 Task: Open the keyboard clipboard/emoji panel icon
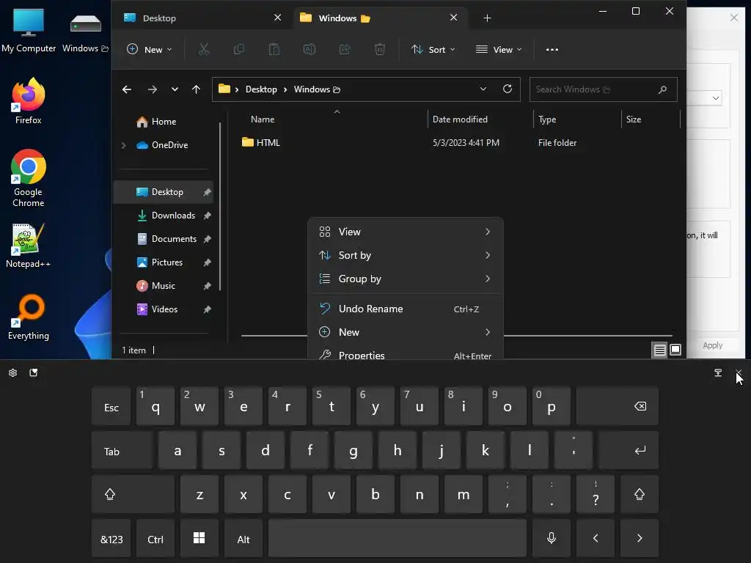[34, 372]
